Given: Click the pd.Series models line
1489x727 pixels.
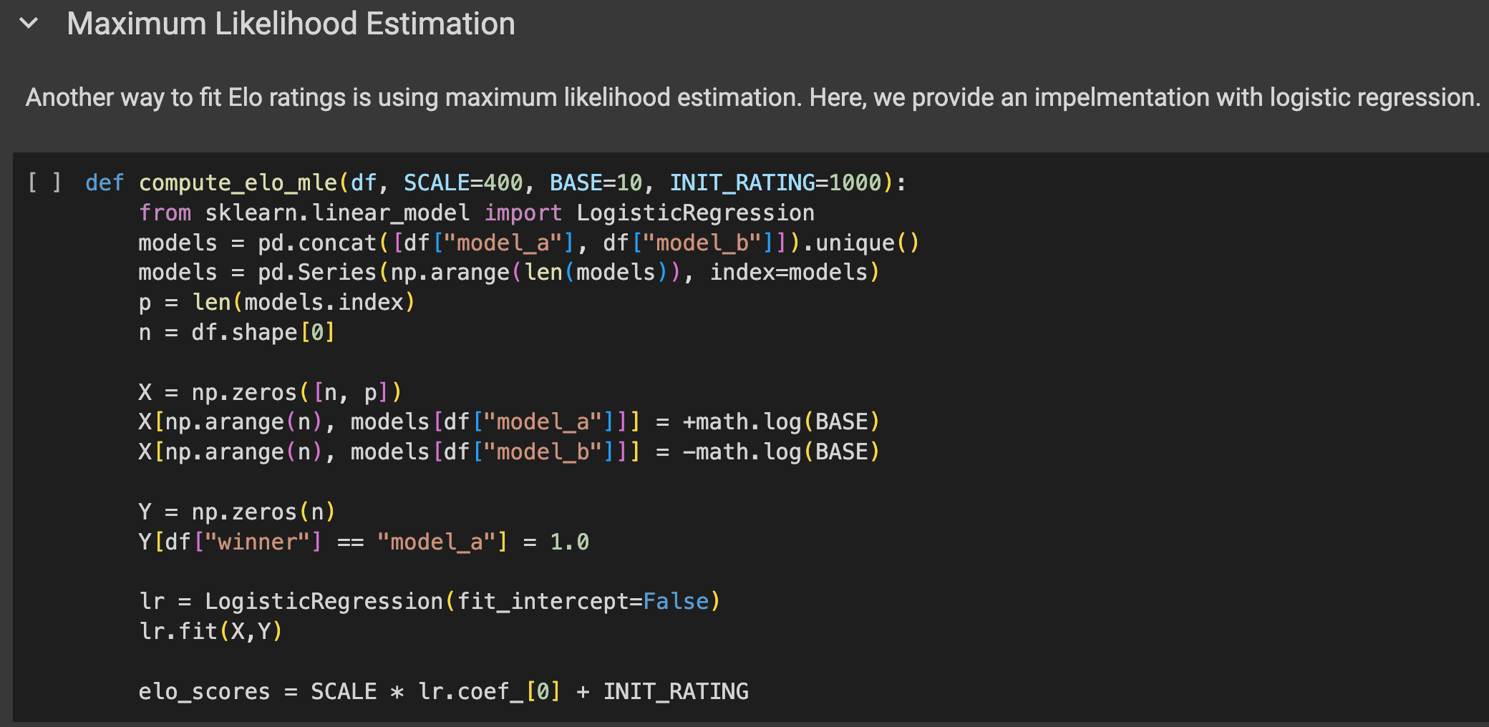Looking at the screenshot, I should pyautogui.click(x=509, y=273).
